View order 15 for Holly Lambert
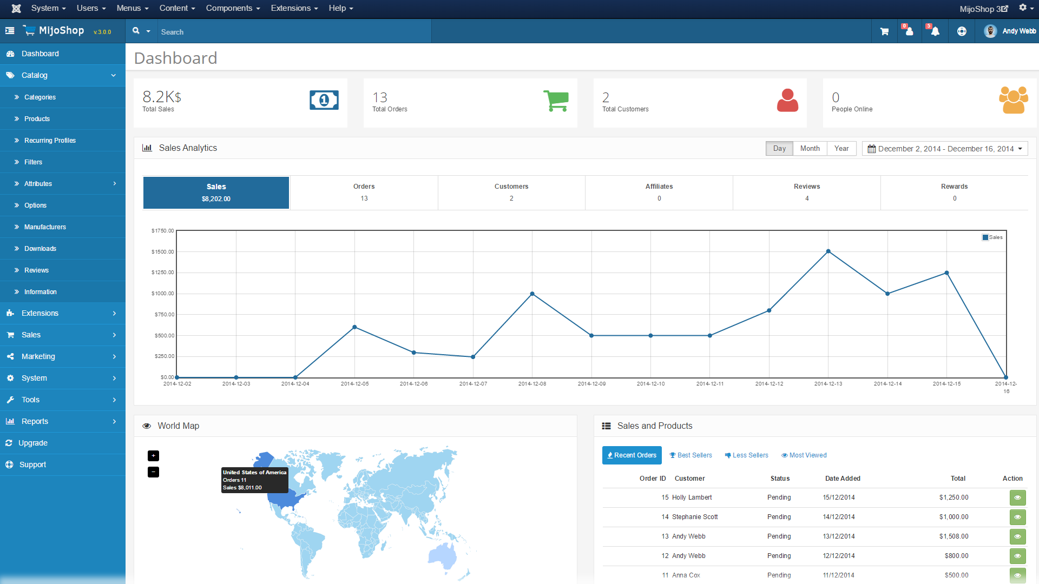This screenshot has width=1039, height=584. click(1017, 497)
